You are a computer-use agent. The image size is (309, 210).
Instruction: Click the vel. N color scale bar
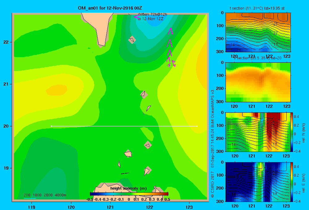click(x=292, y=132)
